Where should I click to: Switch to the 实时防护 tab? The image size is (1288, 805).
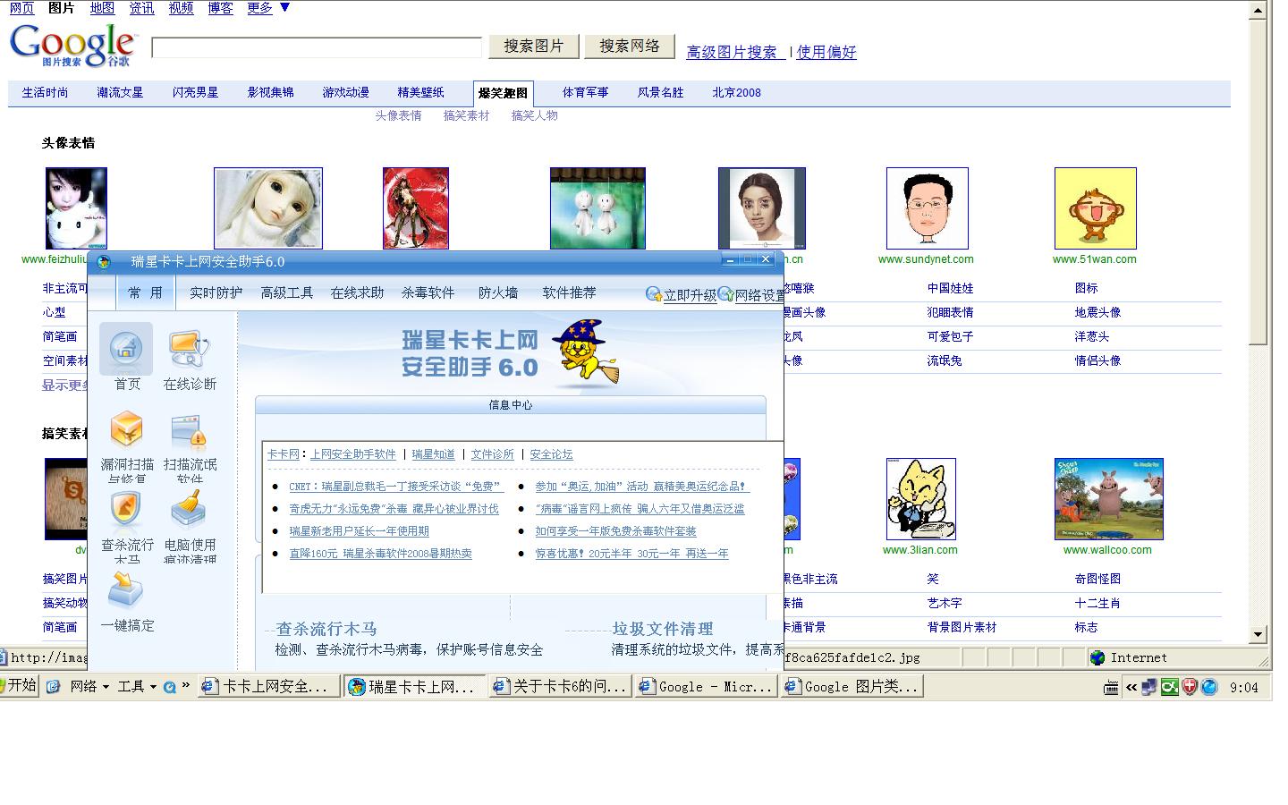(216, 292)
